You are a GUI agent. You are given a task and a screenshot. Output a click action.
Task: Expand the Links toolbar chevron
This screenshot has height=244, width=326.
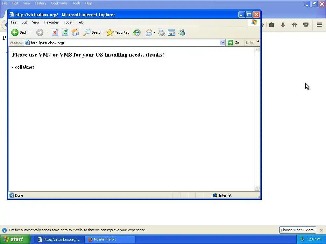[258, 41]
